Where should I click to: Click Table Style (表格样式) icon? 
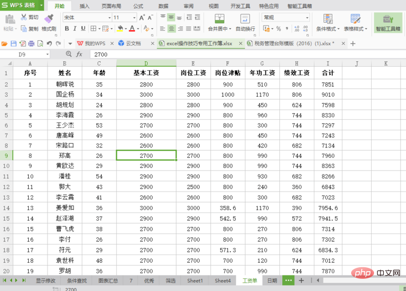(x=356, y=19)
